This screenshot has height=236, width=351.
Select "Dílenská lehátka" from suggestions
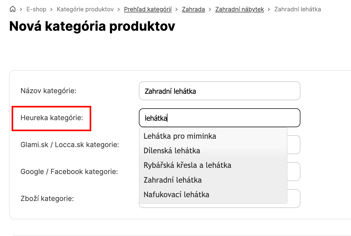(172, 151)
